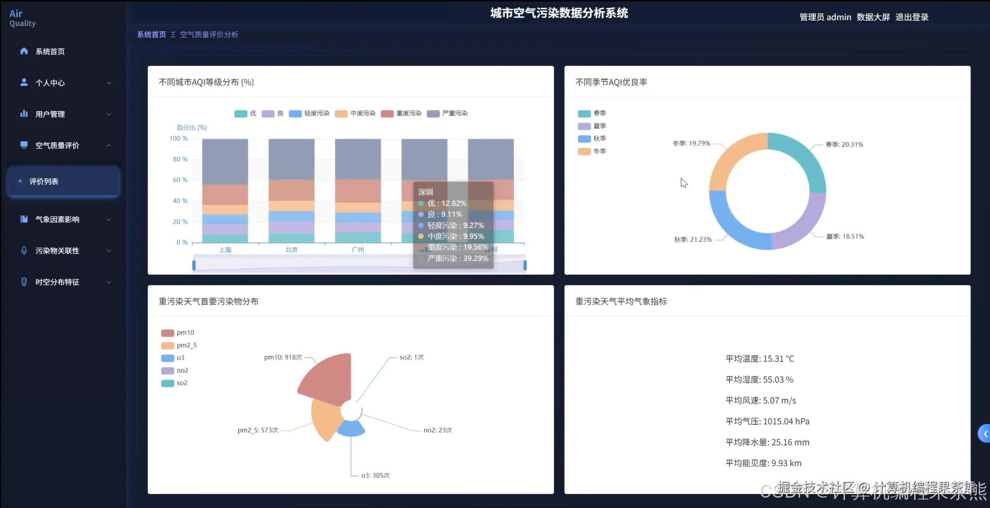Toggle the 严重污染 legend item
The height and width of the screenshot is (508, 990).
[x=447, y=113]
